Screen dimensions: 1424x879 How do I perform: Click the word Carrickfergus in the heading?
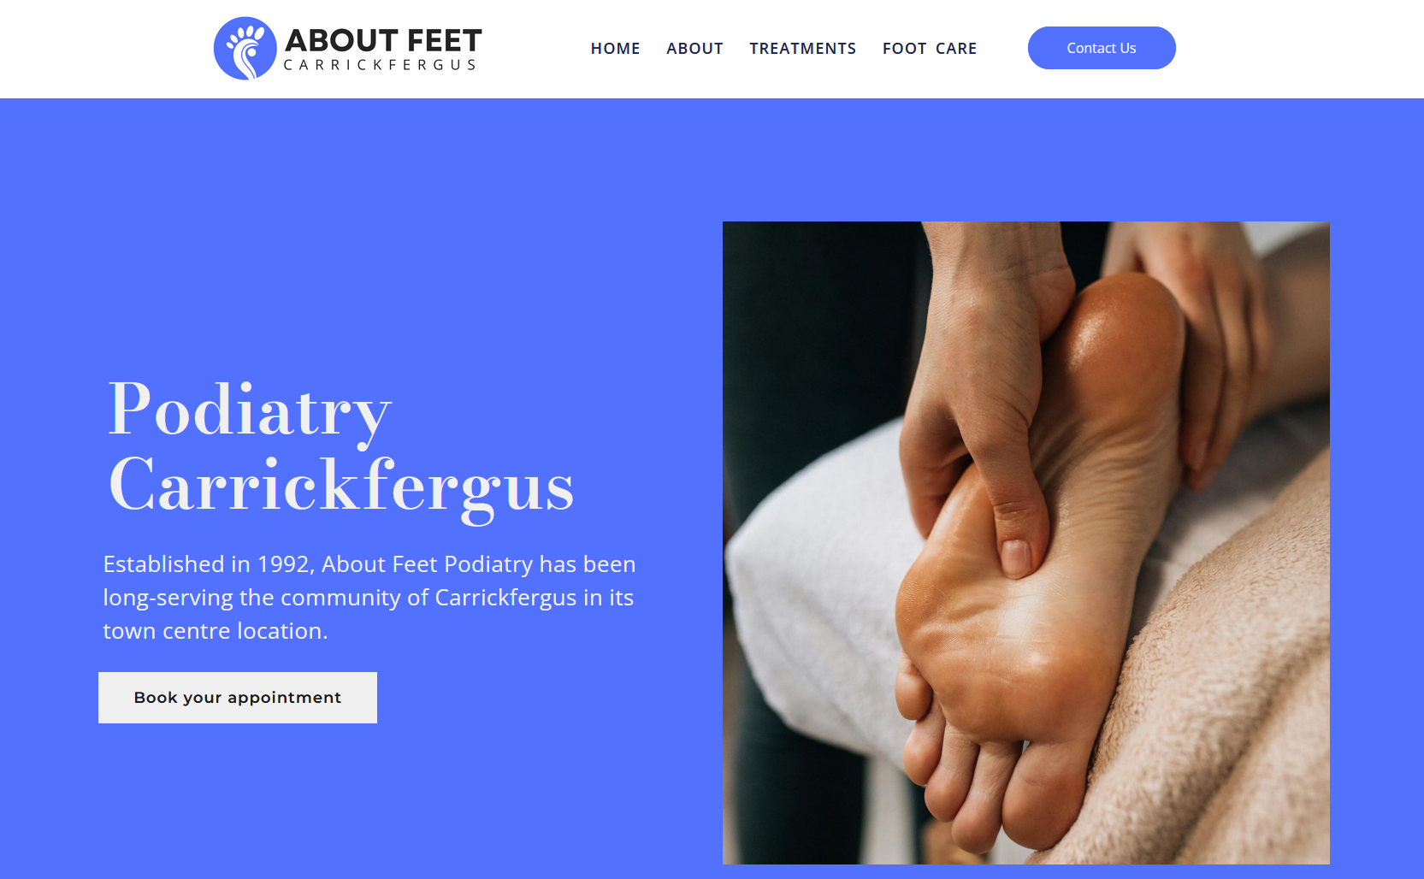pos(341,487)
